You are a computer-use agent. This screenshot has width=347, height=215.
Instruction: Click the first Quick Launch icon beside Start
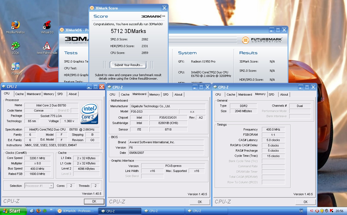32,210
